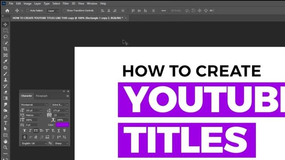
Task: Align top edges in options bar
Action: (x=133, y=11)
